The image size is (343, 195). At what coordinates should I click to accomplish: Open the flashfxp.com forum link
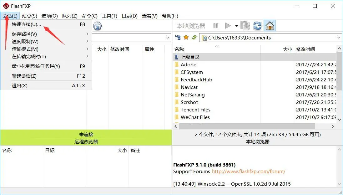tap(249, 171)
